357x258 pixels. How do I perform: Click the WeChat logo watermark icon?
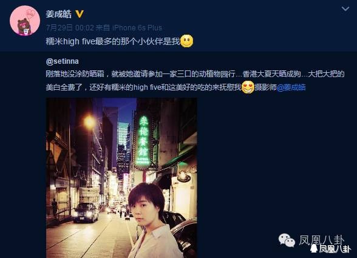(287, 240)
